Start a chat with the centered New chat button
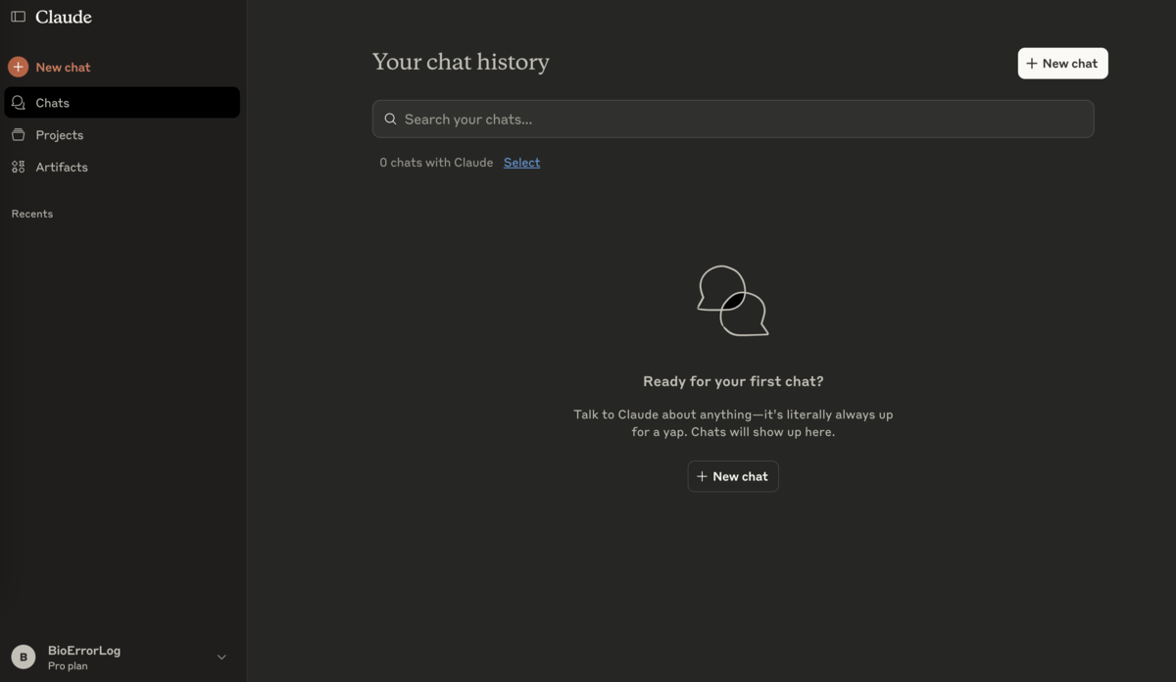Image resolution: width=1176 pixels, height=682 pixels. pos(732,476)
